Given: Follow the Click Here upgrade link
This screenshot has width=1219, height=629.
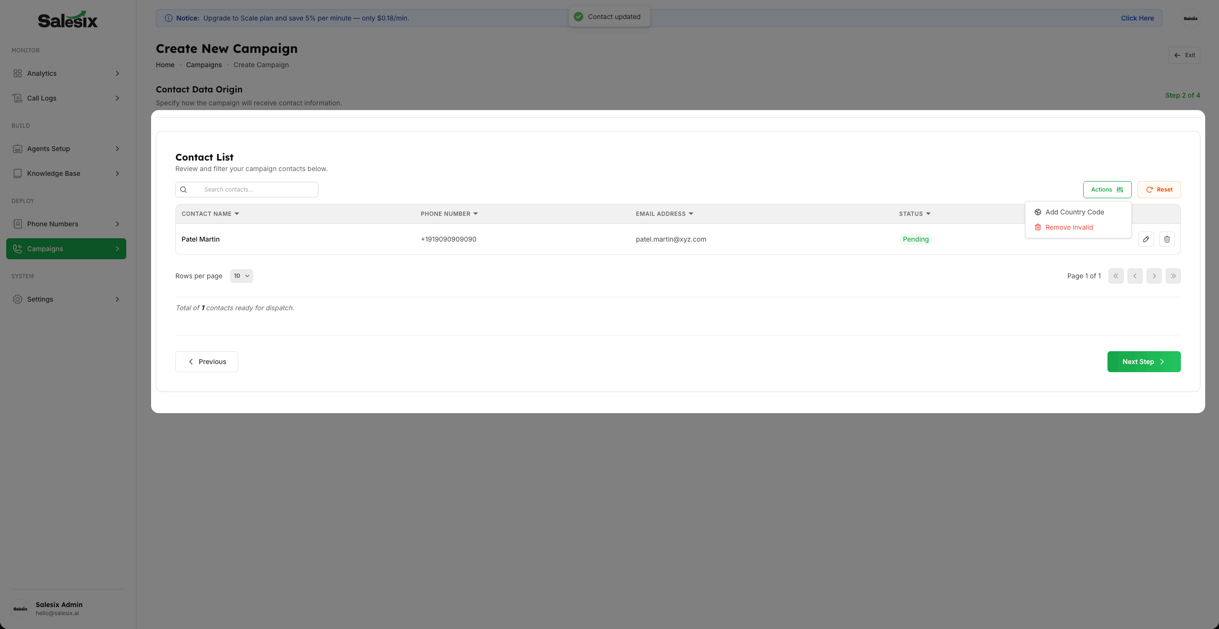Looking at the screenshot, I should (1137, 18).
